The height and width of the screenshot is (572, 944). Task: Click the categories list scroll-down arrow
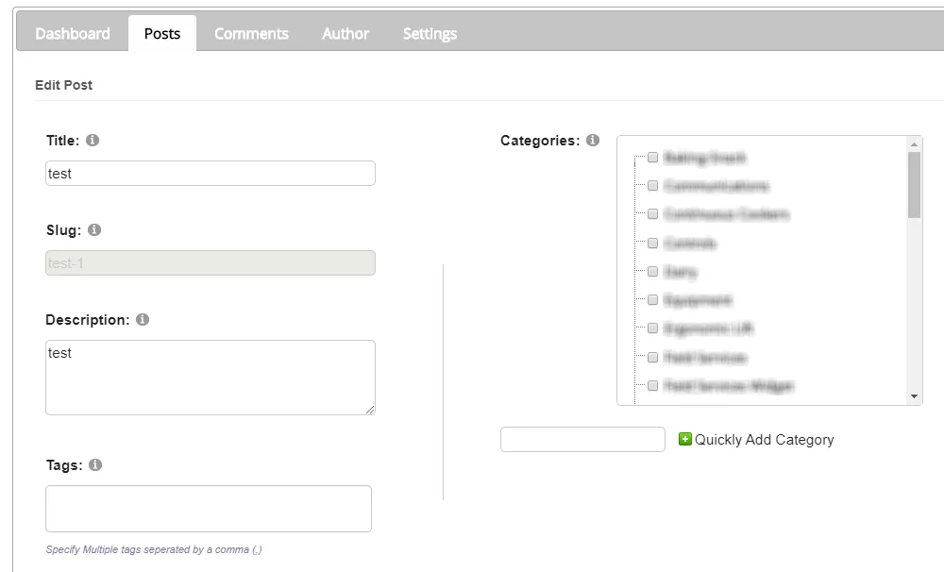click(914, 396)
